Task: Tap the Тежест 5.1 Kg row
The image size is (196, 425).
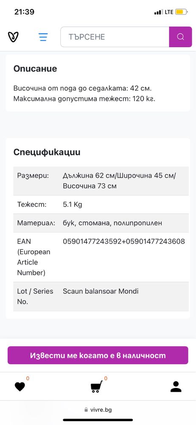Action: (101, 205)
